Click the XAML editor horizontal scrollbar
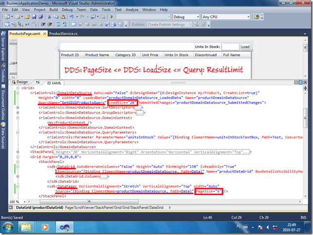 coord(89,201)
